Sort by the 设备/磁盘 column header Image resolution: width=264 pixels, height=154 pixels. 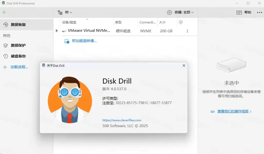click(69, 22)
